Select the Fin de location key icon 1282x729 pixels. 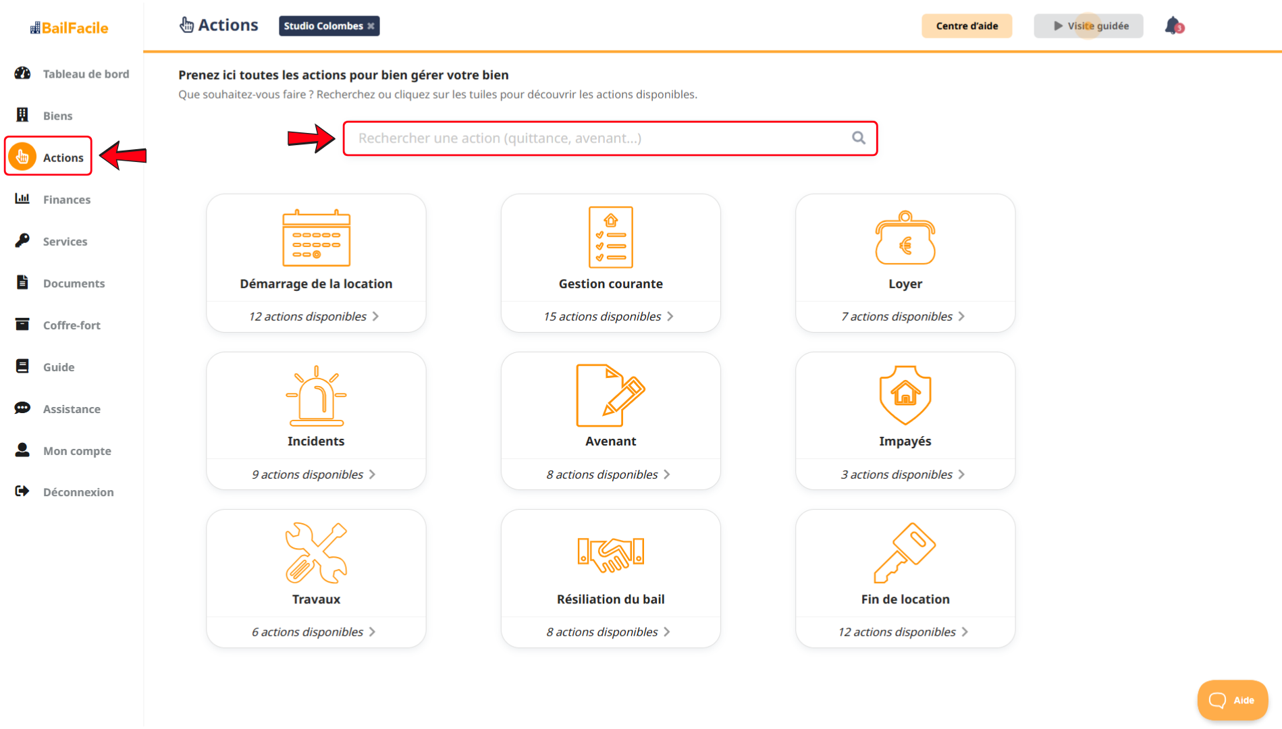pos(905,553)
